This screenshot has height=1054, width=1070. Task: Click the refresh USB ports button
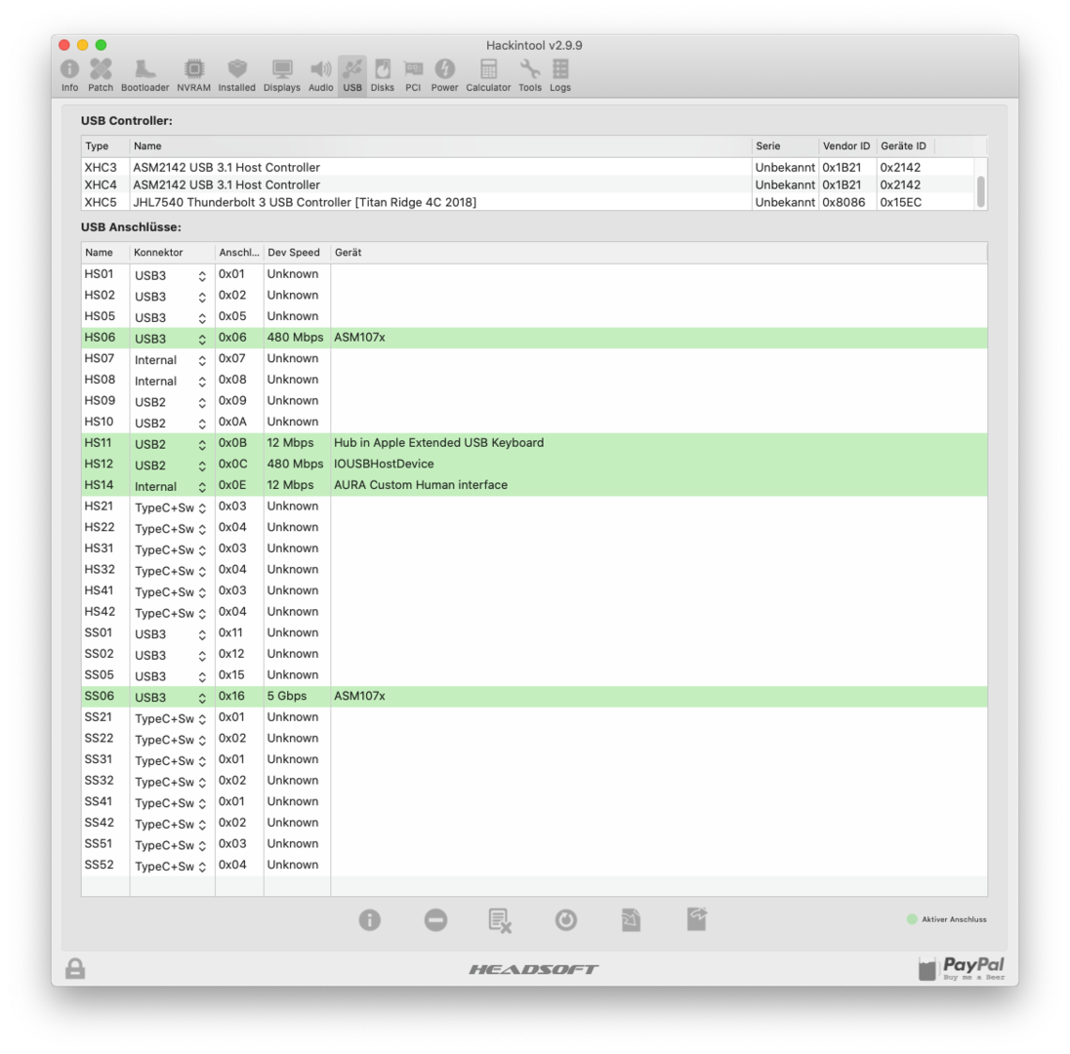(565, 920)
